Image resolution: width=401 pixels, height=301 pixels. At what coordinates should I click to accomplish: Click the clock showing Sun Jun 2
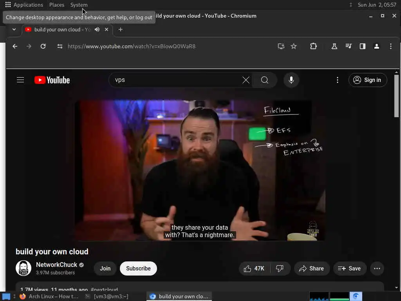coord(377,5)
